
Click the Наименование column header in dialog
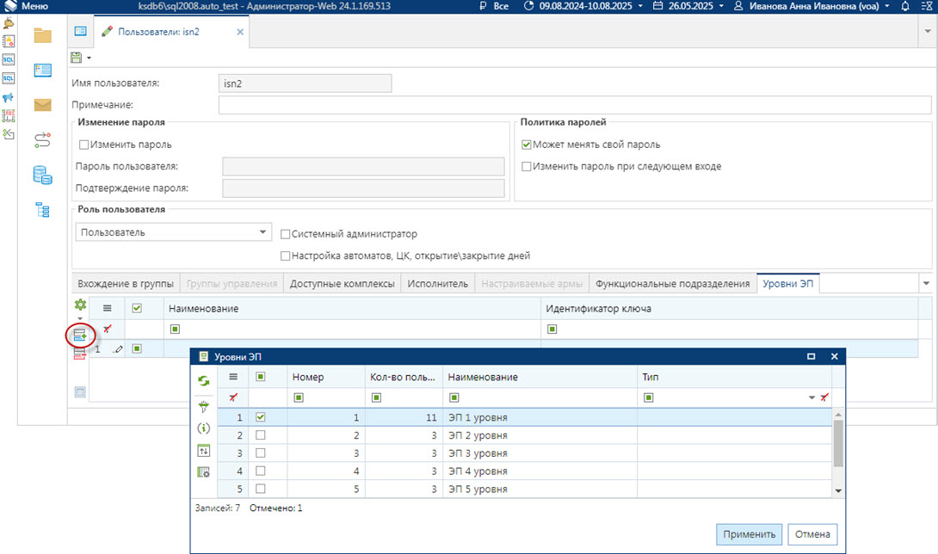[x=540, y=377]
